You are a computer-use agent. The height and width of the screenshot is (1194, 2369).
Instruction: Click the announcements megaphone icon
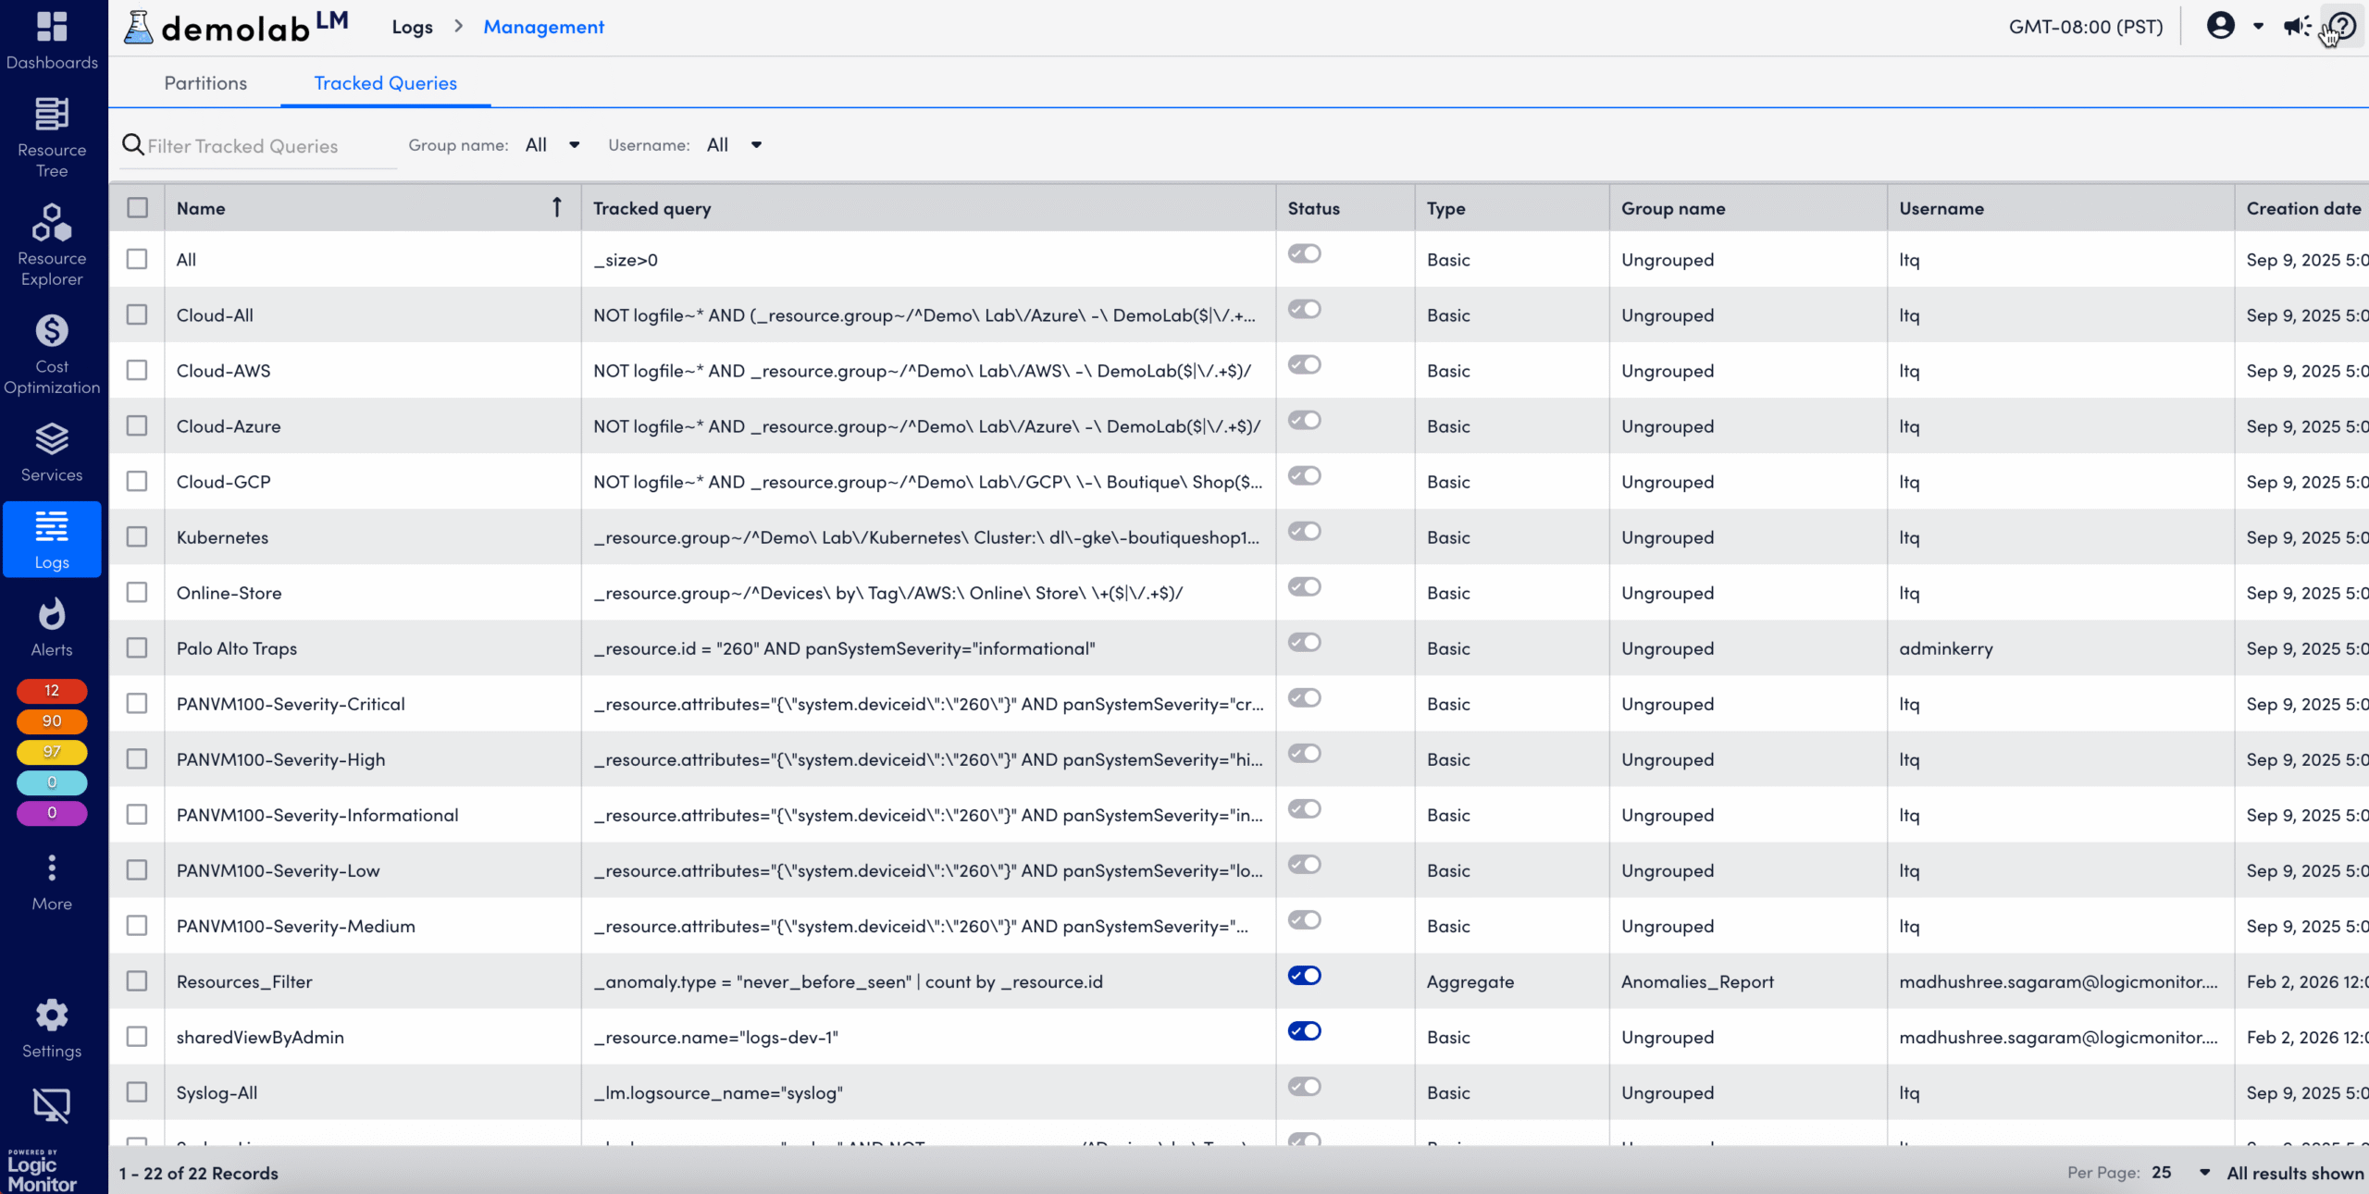click(2295, 27)
